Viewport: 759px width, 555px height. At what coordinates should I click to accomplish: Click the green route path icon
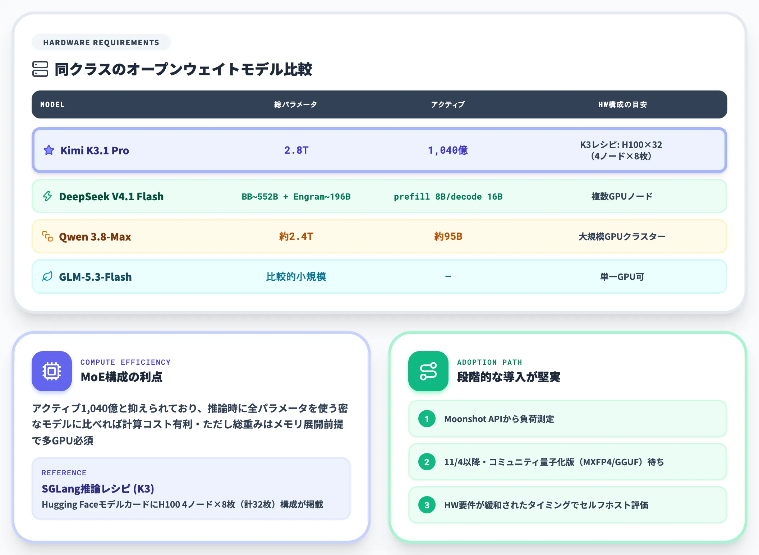click(x=428, y=371)
